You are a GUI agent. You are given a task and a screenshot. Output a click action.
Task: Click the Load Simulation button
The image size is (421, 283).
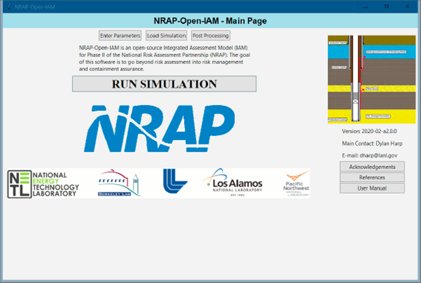[x=166, y=36]
